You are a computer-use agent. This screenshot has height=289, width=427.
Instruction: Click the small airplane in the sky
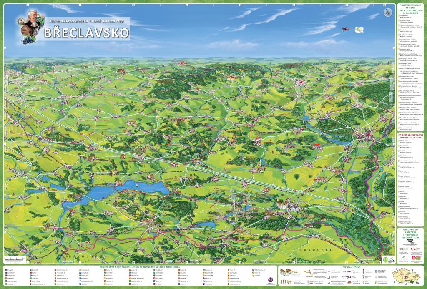(346, 30)
